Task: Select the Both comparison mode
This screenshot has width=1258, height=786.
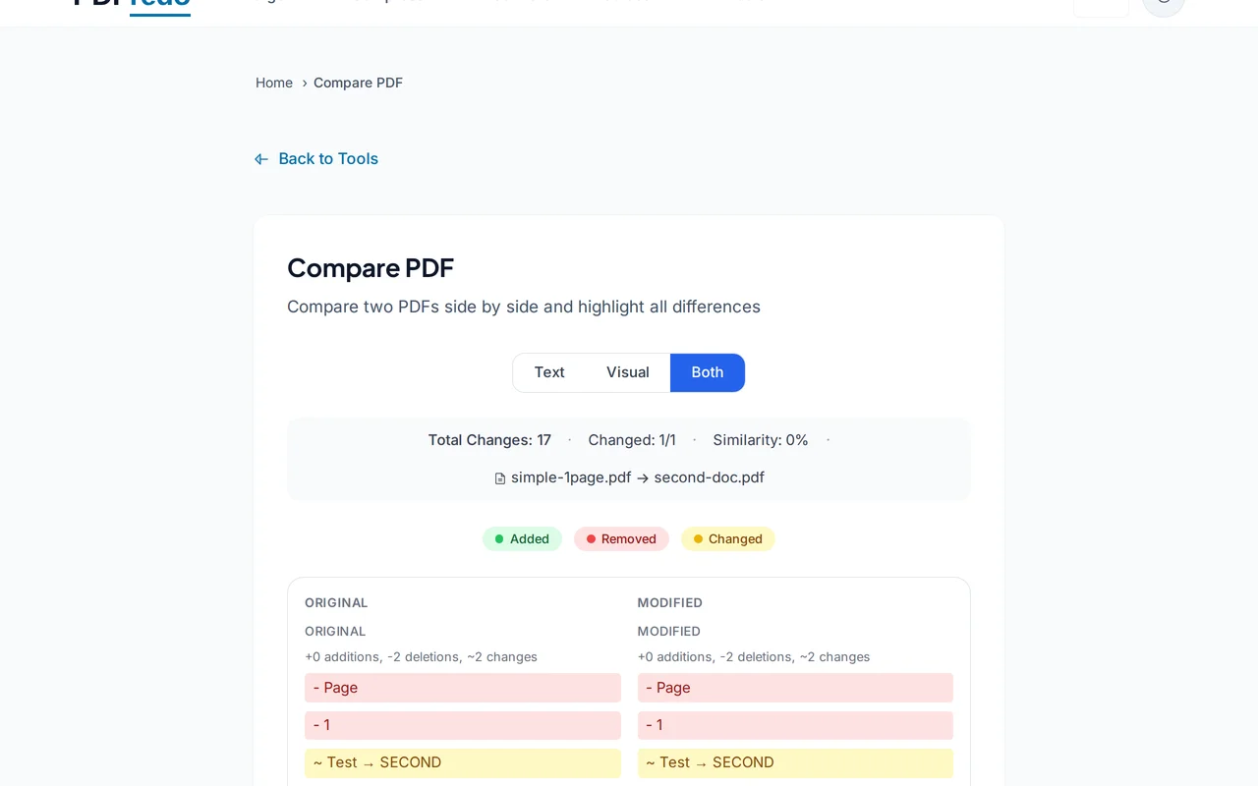Action: 707,372
